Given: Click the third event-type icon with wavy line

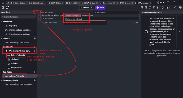Looking at the screenshot, I should (150, 8).
